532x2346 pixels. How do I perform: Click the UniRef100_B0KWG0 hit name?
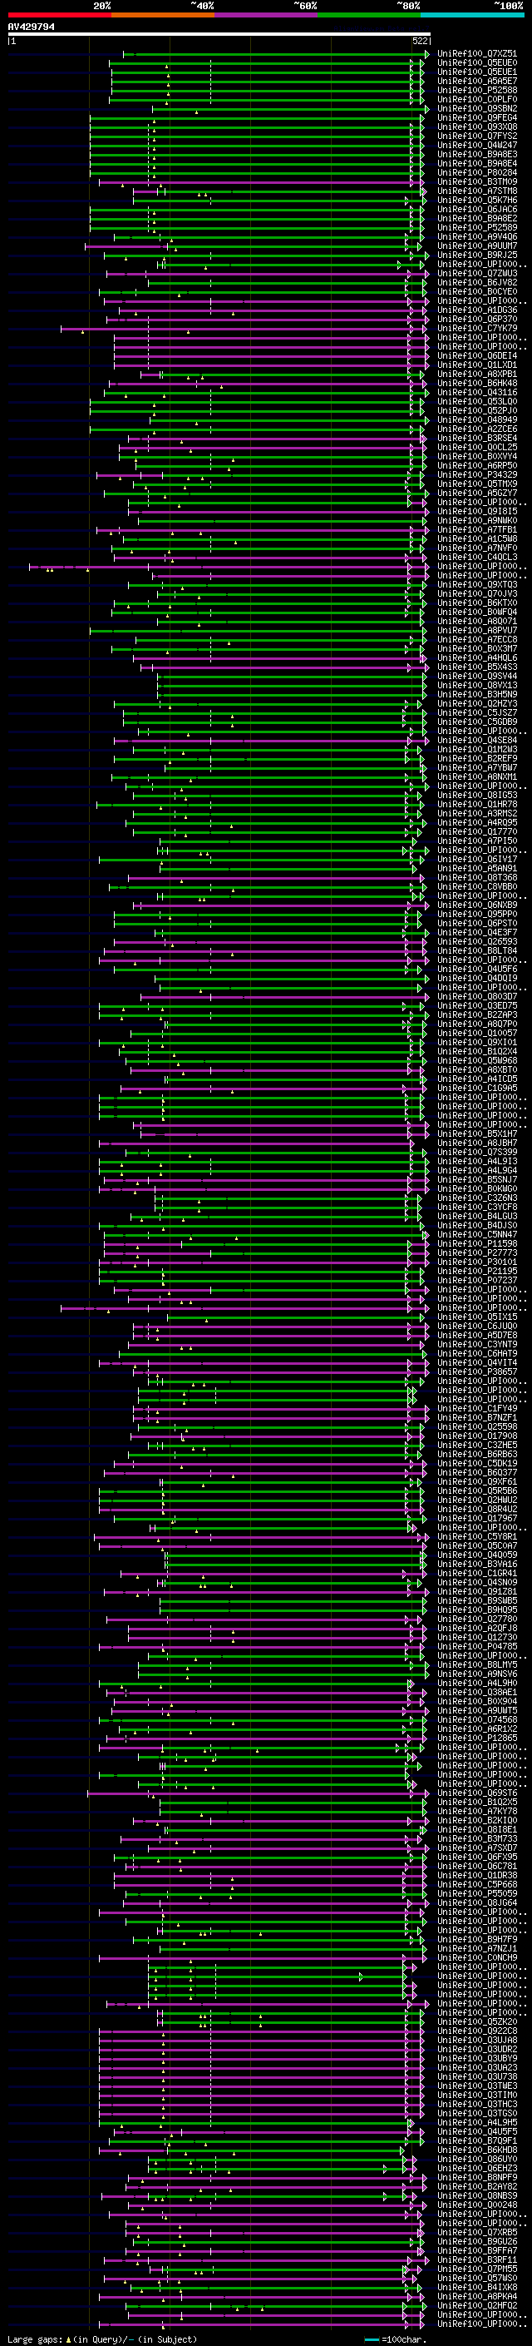click(x=477, y=1188)
